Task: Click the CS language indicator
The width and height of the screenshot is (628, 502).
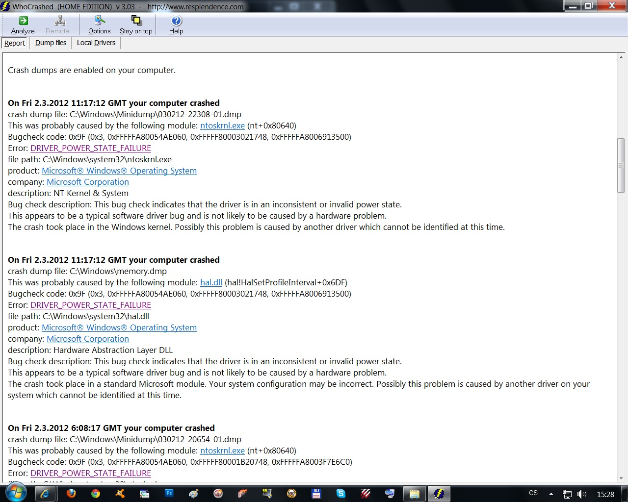Action: 533,493
